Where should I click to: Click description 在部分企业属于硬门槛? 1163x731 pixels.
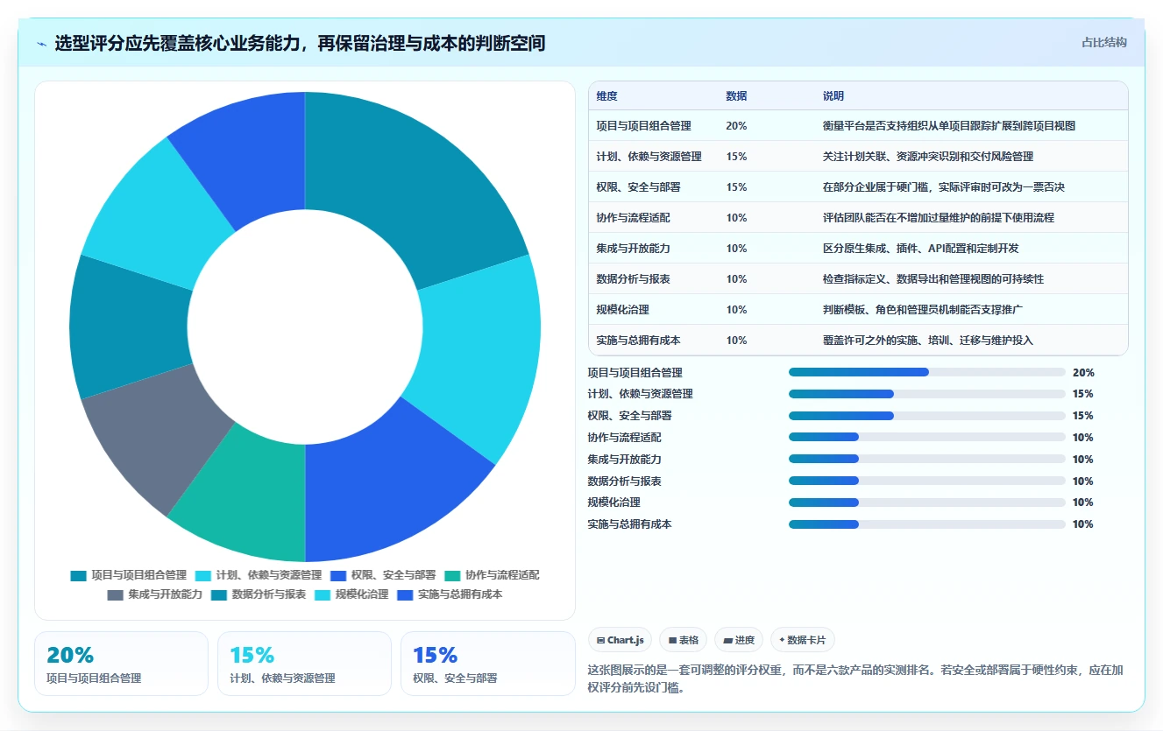(x=943, y=186)
